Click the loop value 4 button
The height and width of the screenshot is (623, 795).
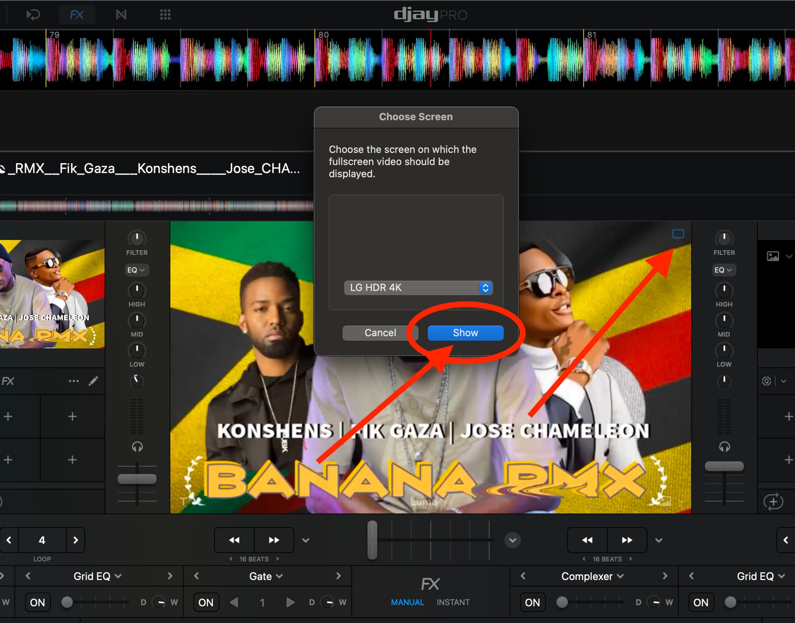point(42,540)
